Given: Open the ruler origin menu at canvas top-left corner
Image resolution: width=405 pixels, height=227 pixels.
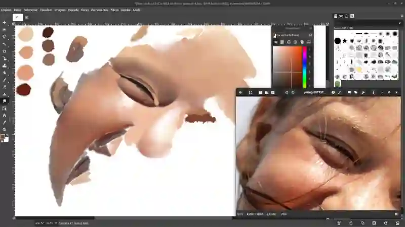Looking at the screenshot, I should coord(14,24).
